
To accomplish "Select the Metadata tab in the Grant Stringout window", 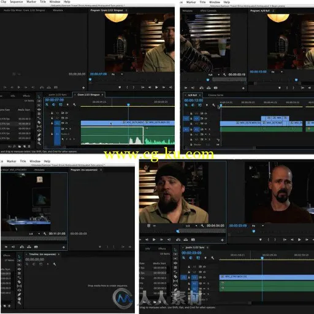I will [58, 10].
